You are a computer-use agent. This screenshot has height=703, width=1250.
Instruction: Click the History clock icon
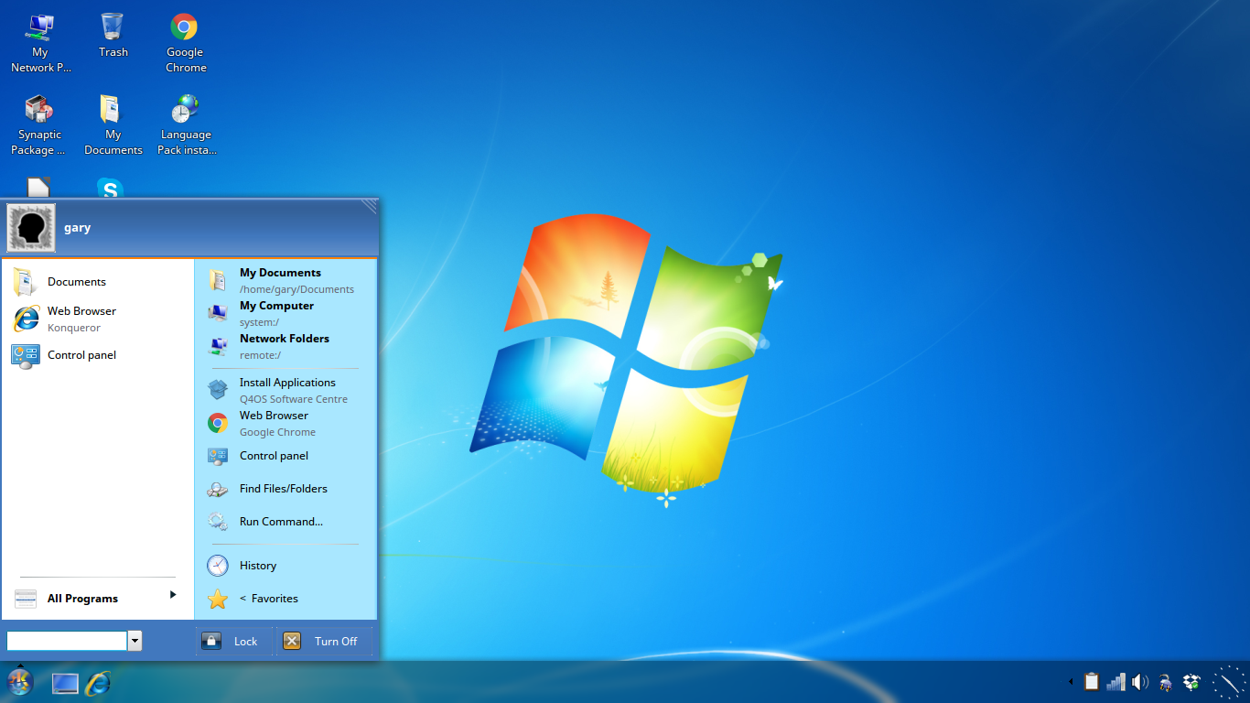click(218, 566)
